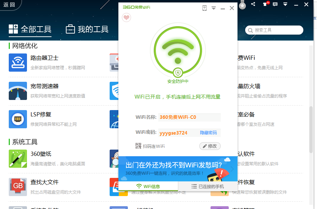The width and height of the screenshot is (317, 209).
Task: Click the 360壁纸 title text
Action: (x=41, y=154)
